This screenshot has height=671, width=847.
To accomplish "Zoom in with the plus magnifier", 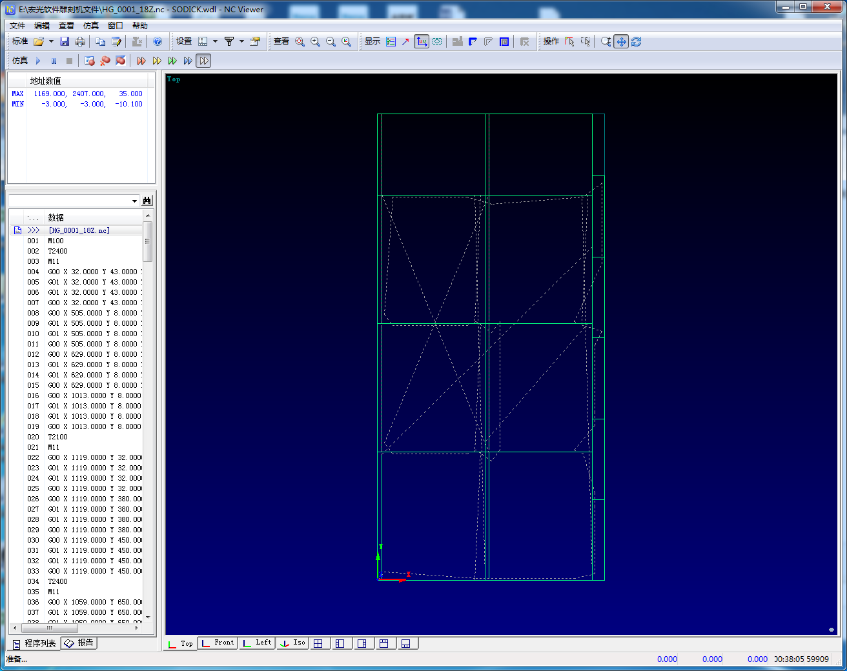I will click(x=315, y=41).
